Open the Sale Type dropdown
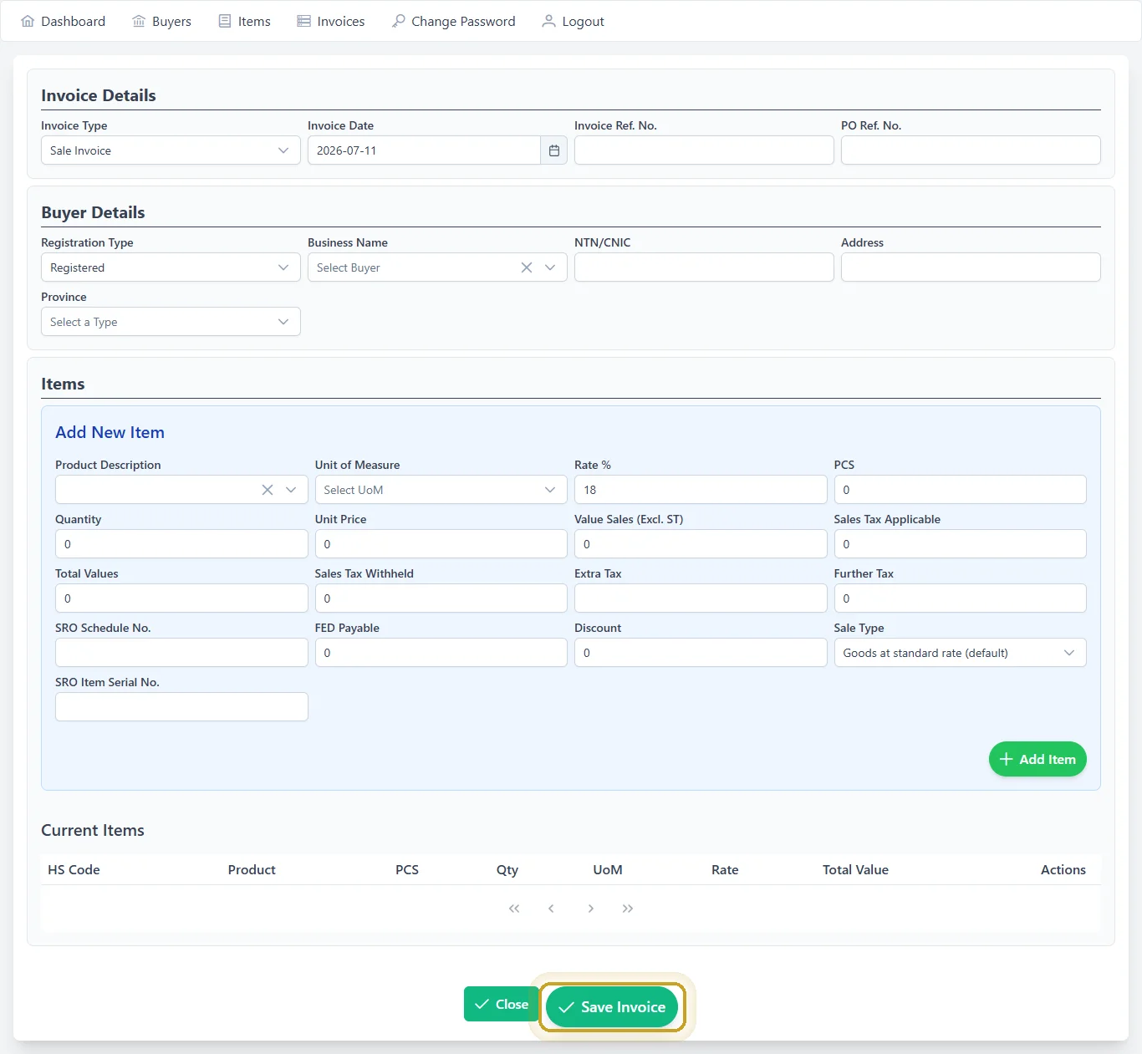 [960, 653]
